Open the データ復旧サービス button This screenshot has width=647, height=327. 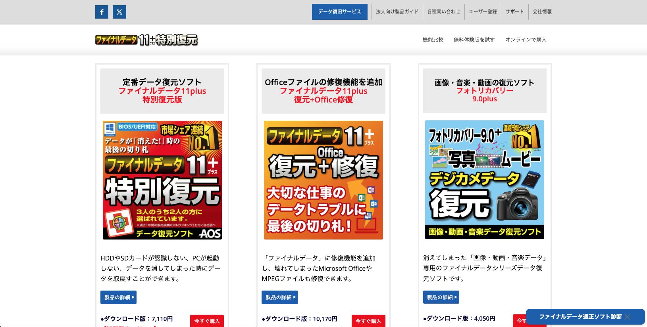click(x=340, y=12)
